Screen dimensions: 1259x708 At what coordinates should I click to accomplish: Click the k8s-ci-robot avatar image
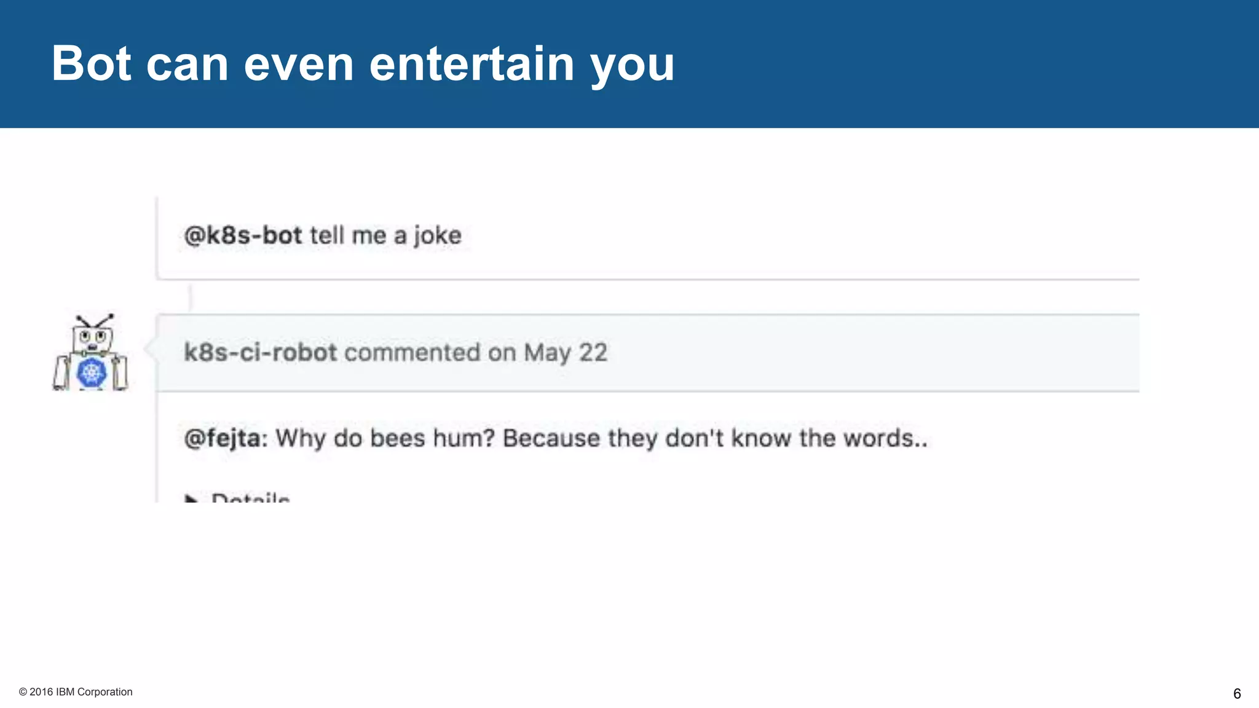pyautogui.click(x=91, y=352)
